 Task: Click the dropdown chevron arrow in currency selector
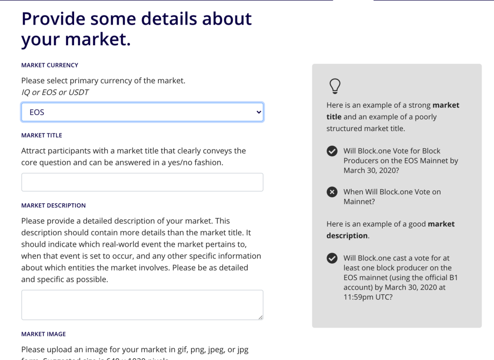pyautogui.click(x=258, y=112)
